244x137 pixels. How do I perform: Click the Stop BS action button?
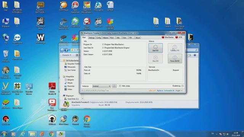coord(156,59)
